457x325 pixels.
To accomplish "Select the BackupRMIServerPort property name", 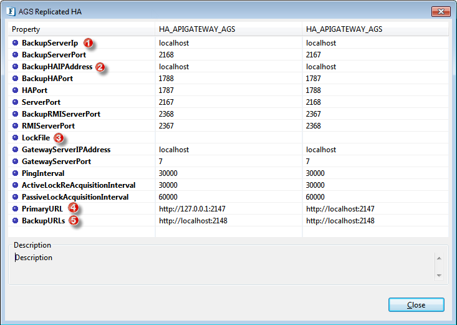I will click(61, 114).
